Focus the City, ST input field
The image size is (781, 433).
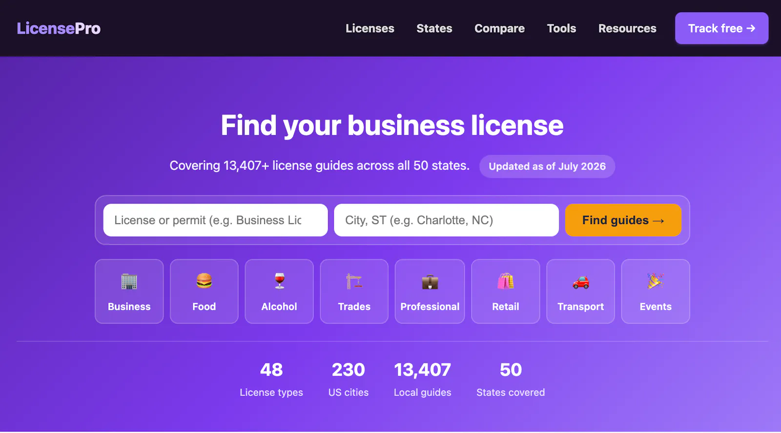(446, 220)
